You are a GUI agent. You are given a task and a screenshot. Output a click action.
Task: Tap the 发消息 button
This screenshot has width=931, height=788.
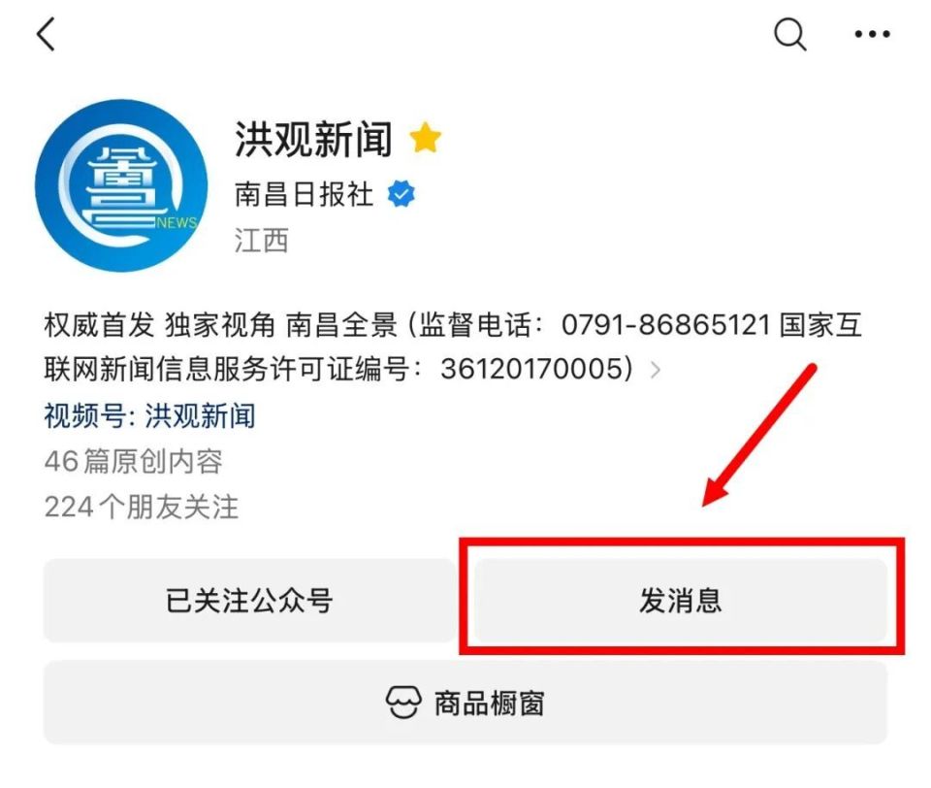pos(681,600)
